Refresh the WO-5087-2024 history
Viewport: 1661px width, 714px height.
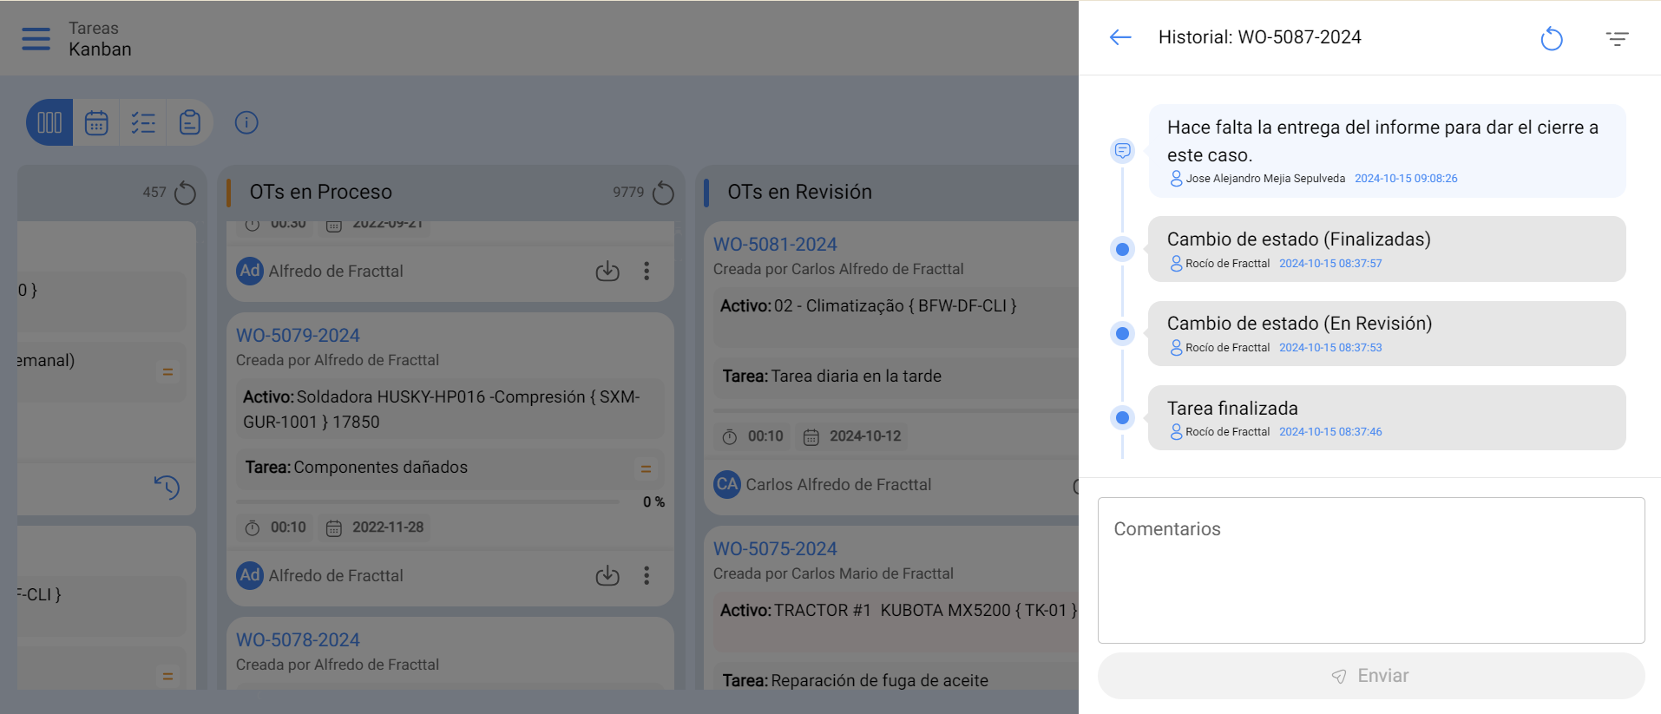pos(1551,39)
